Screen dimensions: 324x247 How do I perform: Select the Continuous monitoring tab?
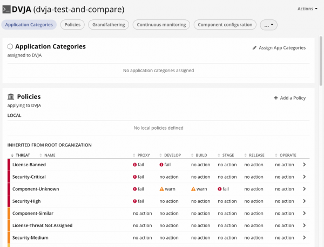pyautogui.click(x=161, y=25)
